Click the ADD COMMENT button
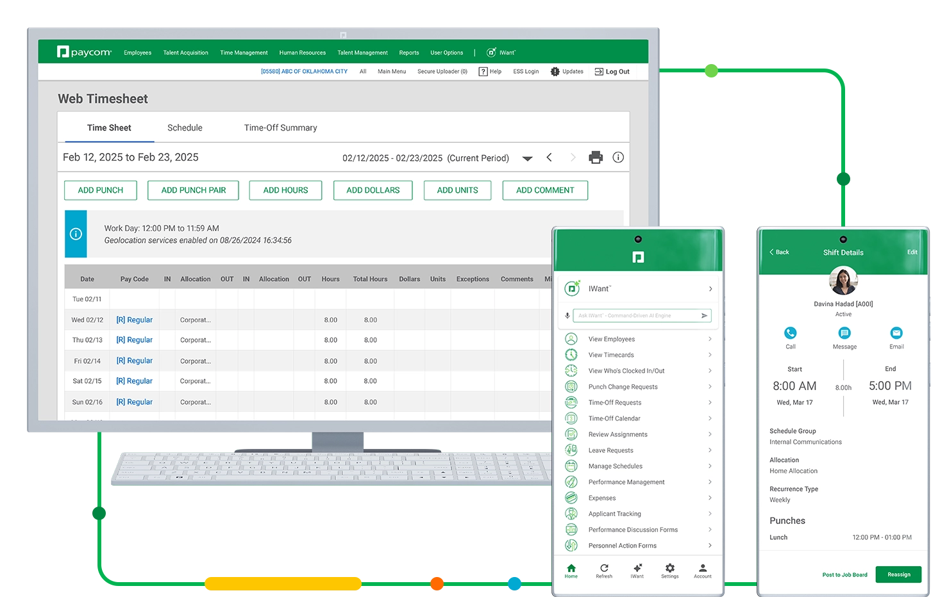 [545, 190]
